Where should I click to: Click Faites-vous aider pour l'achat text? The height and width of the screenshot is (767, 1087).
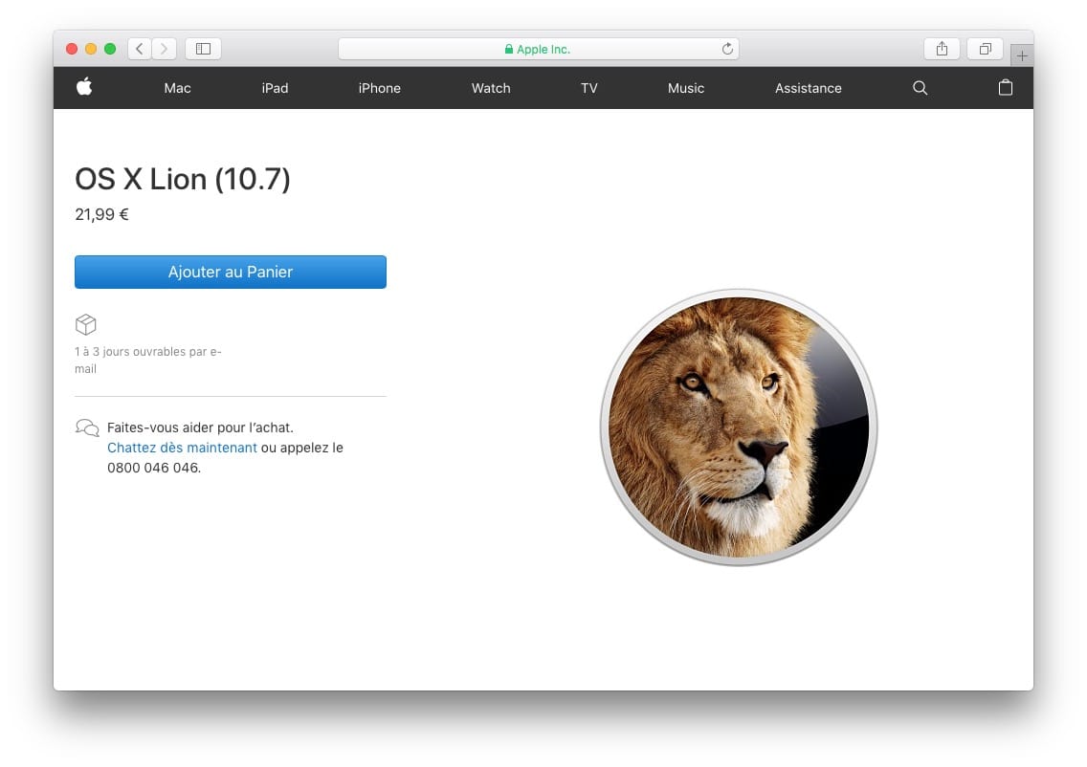(x=200, y=427)
